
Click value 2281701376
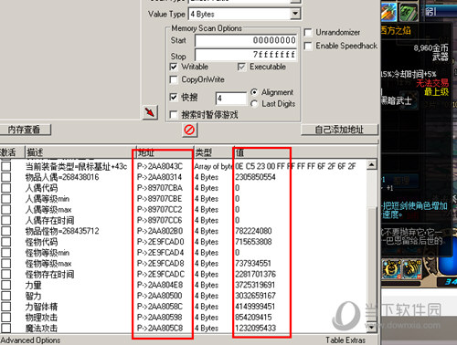255,274
